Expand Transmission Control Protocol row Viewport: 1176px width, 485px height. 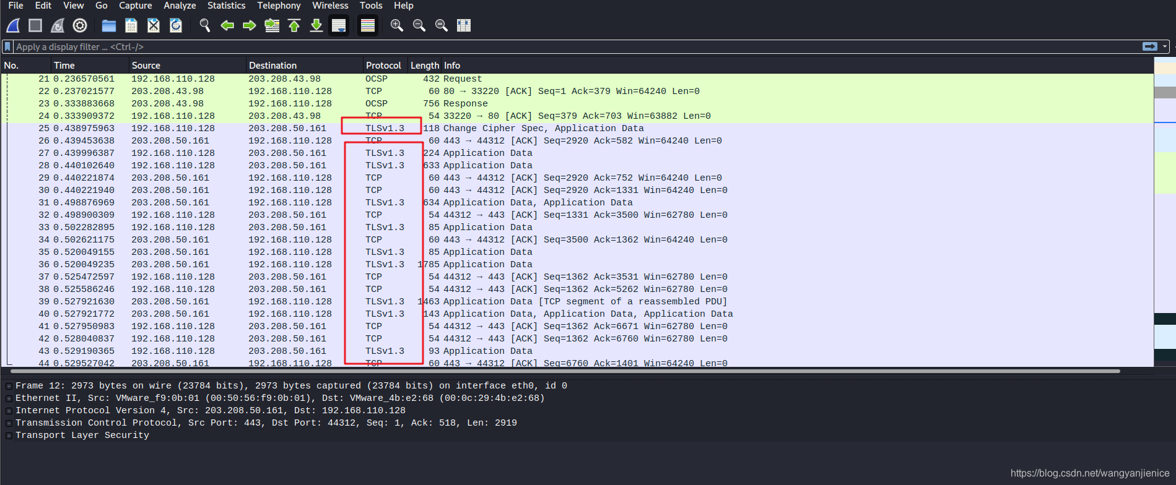tap(9, 423)
